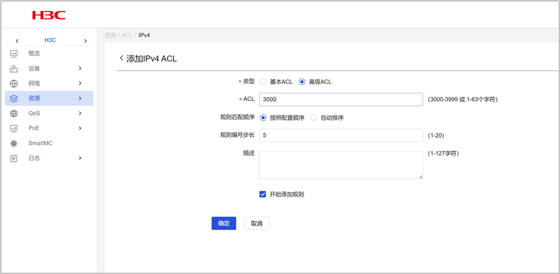Expand the 设备 menu chevron
Viewport: 560px width, 274px height.
(x=80, y=68)
